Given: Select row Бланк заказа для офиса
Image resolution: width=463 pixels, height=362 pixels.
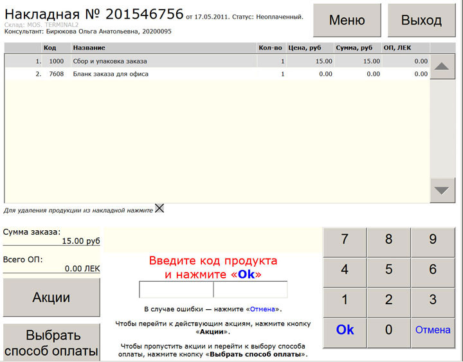Looking at the screenshot, I should [x=217, y=74].
